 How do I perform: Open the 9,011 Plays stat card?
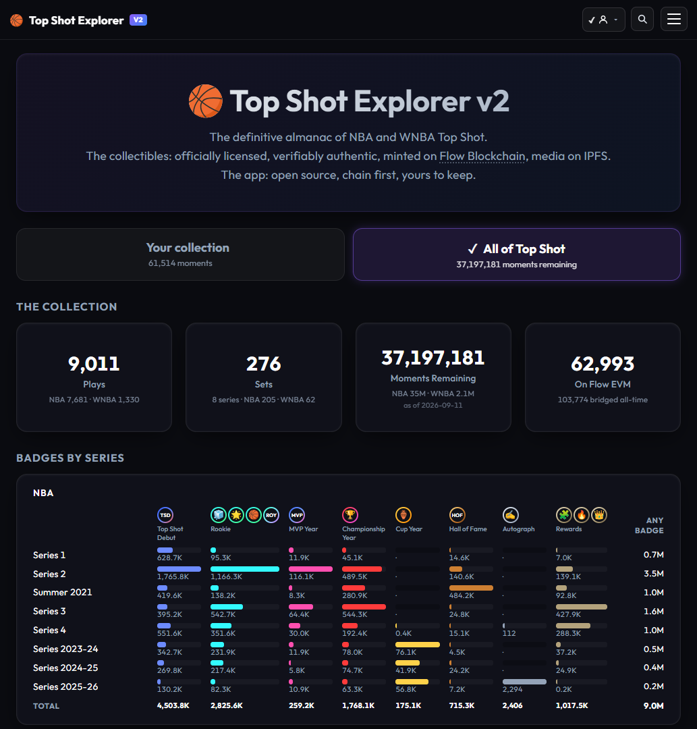click(x=94, y=377)
